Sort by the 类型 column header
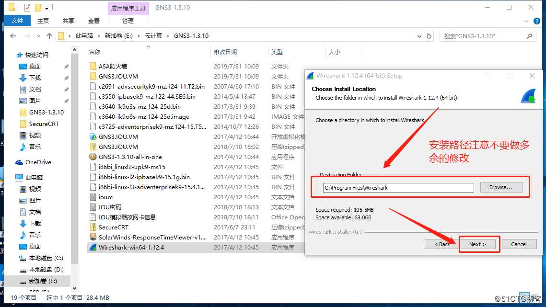Image resolution: width=546 pixels, height=307 pixels. click(x=277, y=52)
